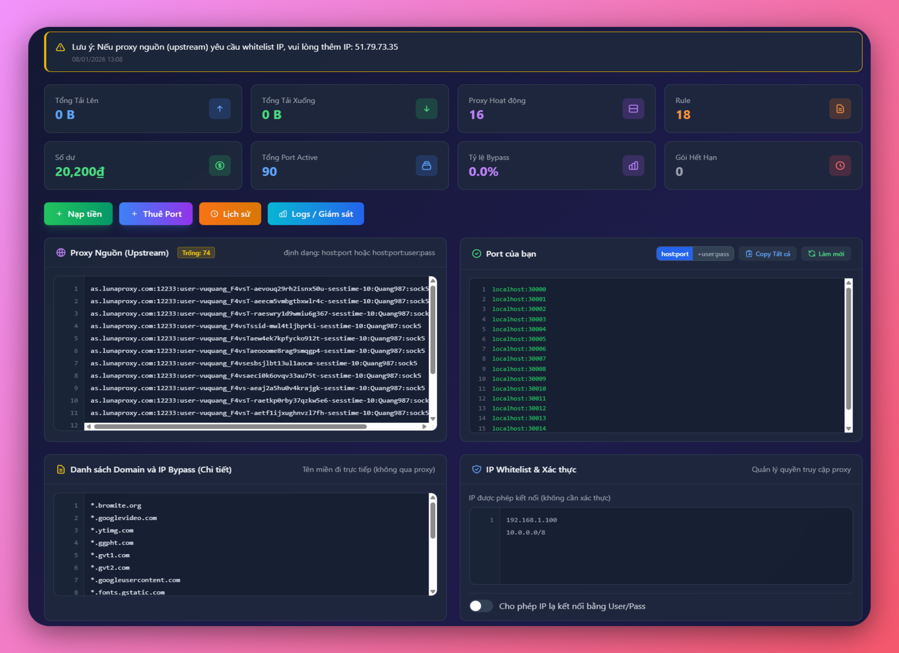The width and height of the screenshot is (899, 653).
Task: Click Làm mới to refresh the port list
Action: (x=826, y=253)
